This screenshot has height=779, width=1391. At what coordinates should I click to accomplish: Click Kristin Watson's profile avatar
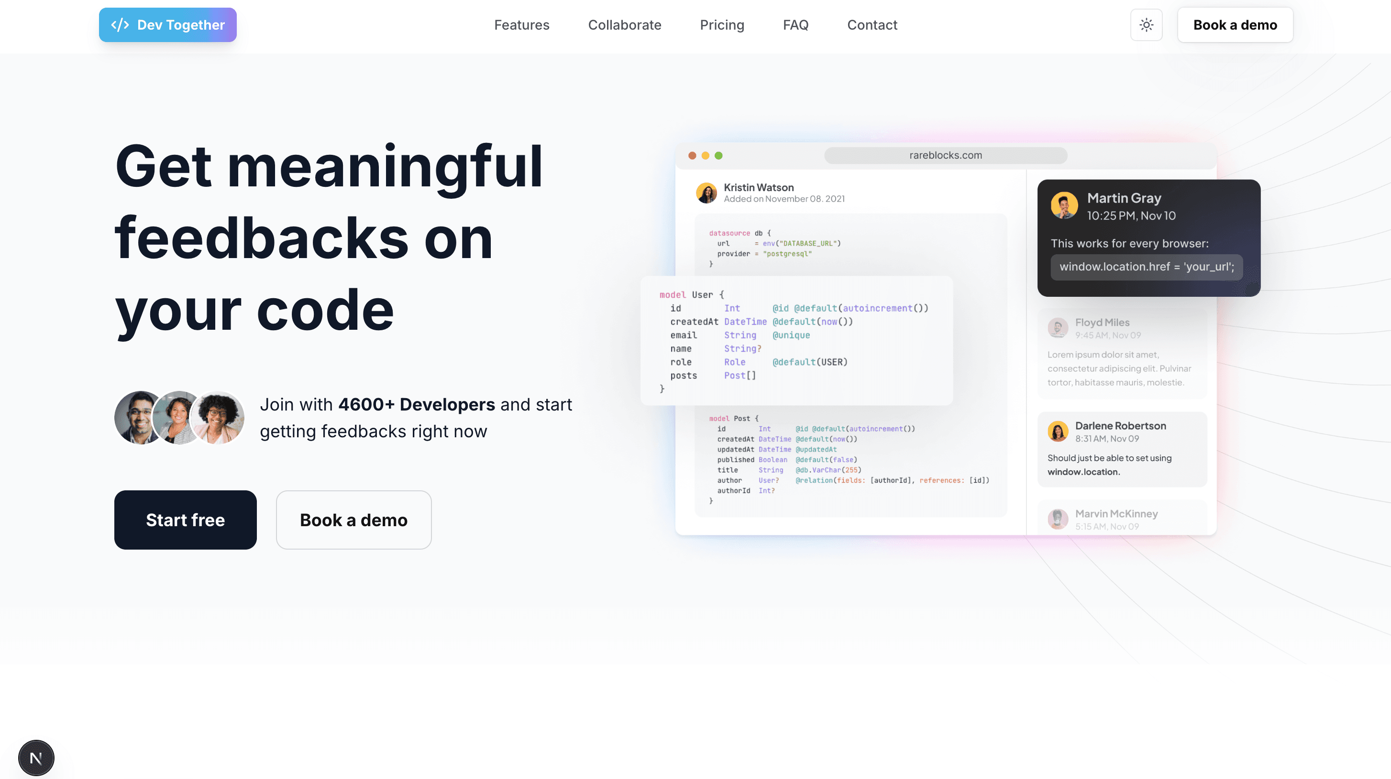pyautogui.click(x=707, y=193)
